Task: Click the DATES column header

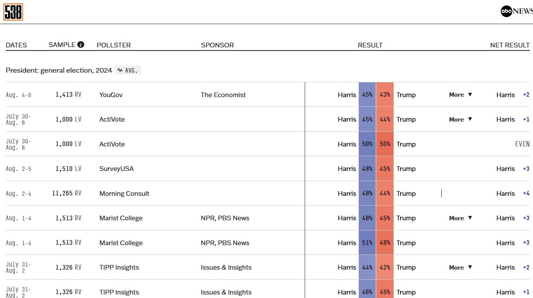Action: point(16,45)
